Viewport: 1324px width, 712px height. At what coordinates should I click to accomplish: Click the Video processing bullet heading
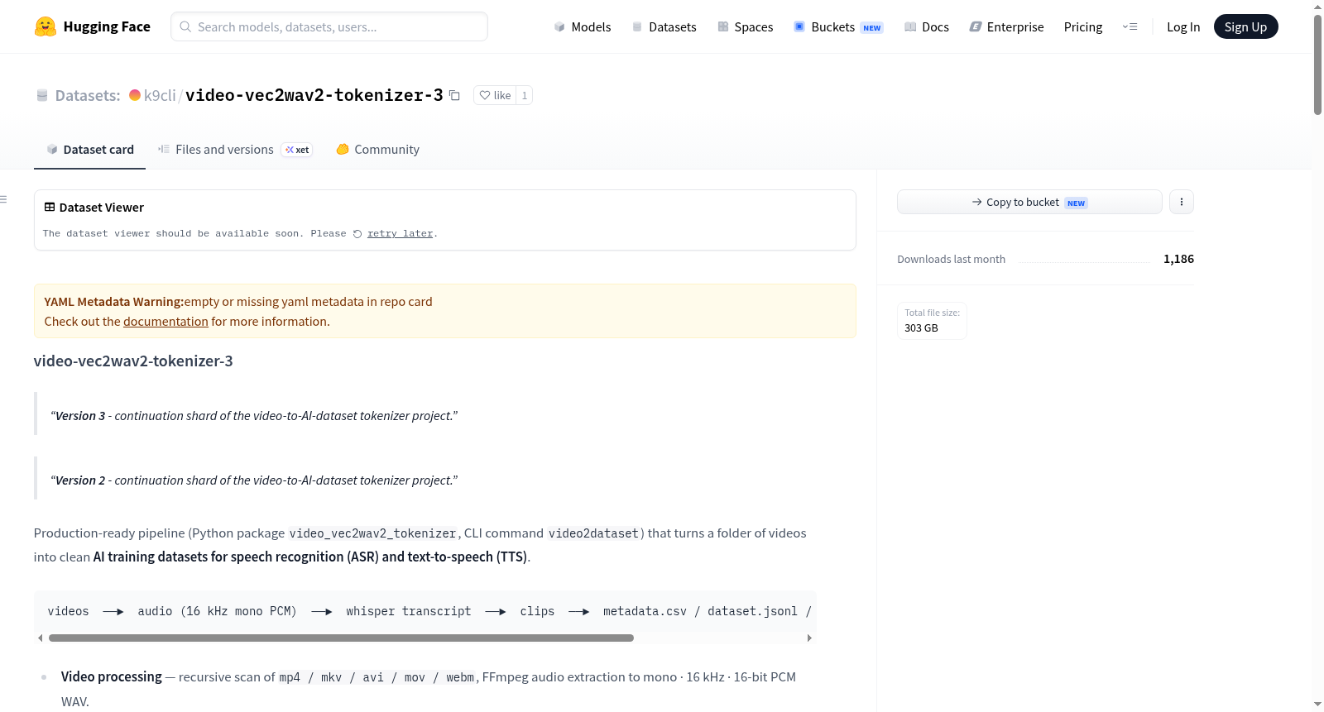tap(112, 677)
